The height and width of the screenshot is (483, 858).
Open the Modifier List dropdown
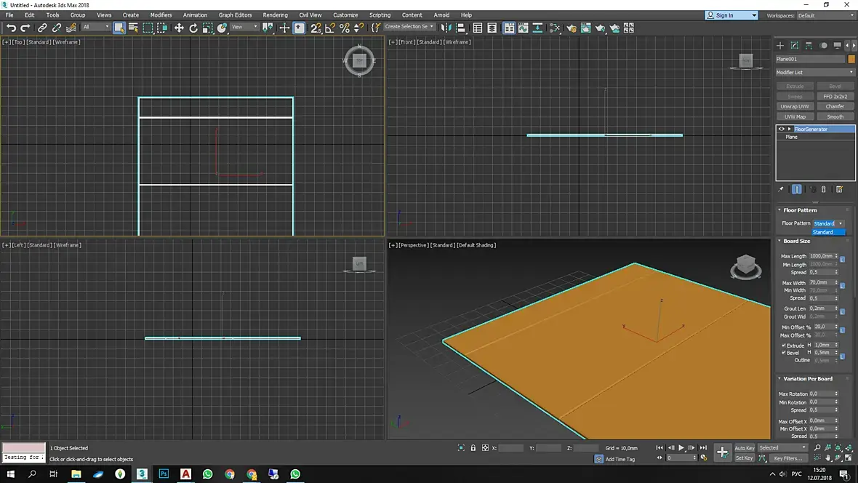point(815,72)
